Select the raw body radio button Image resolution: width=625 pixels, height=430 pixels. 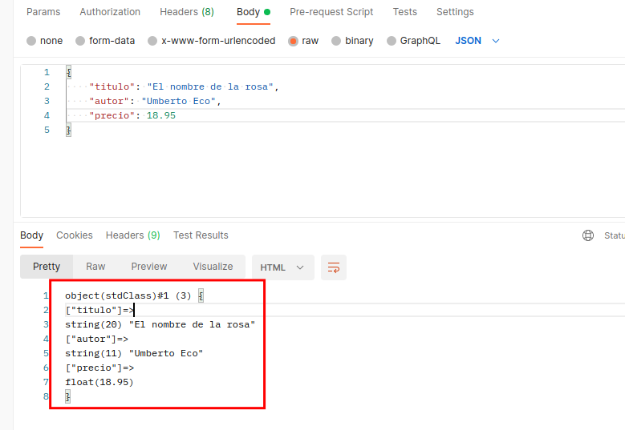point(293,41)
